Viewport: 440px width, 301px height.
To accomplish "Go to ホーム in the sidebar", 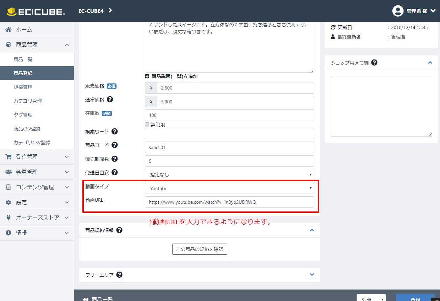I will tap(37, 29).
